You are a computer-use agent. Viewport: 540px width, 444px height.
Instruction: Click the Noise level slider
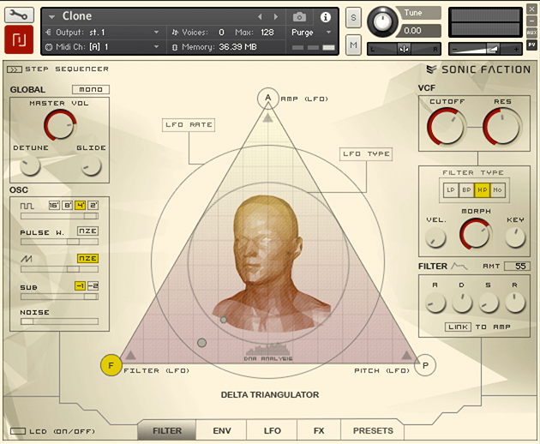59,322
